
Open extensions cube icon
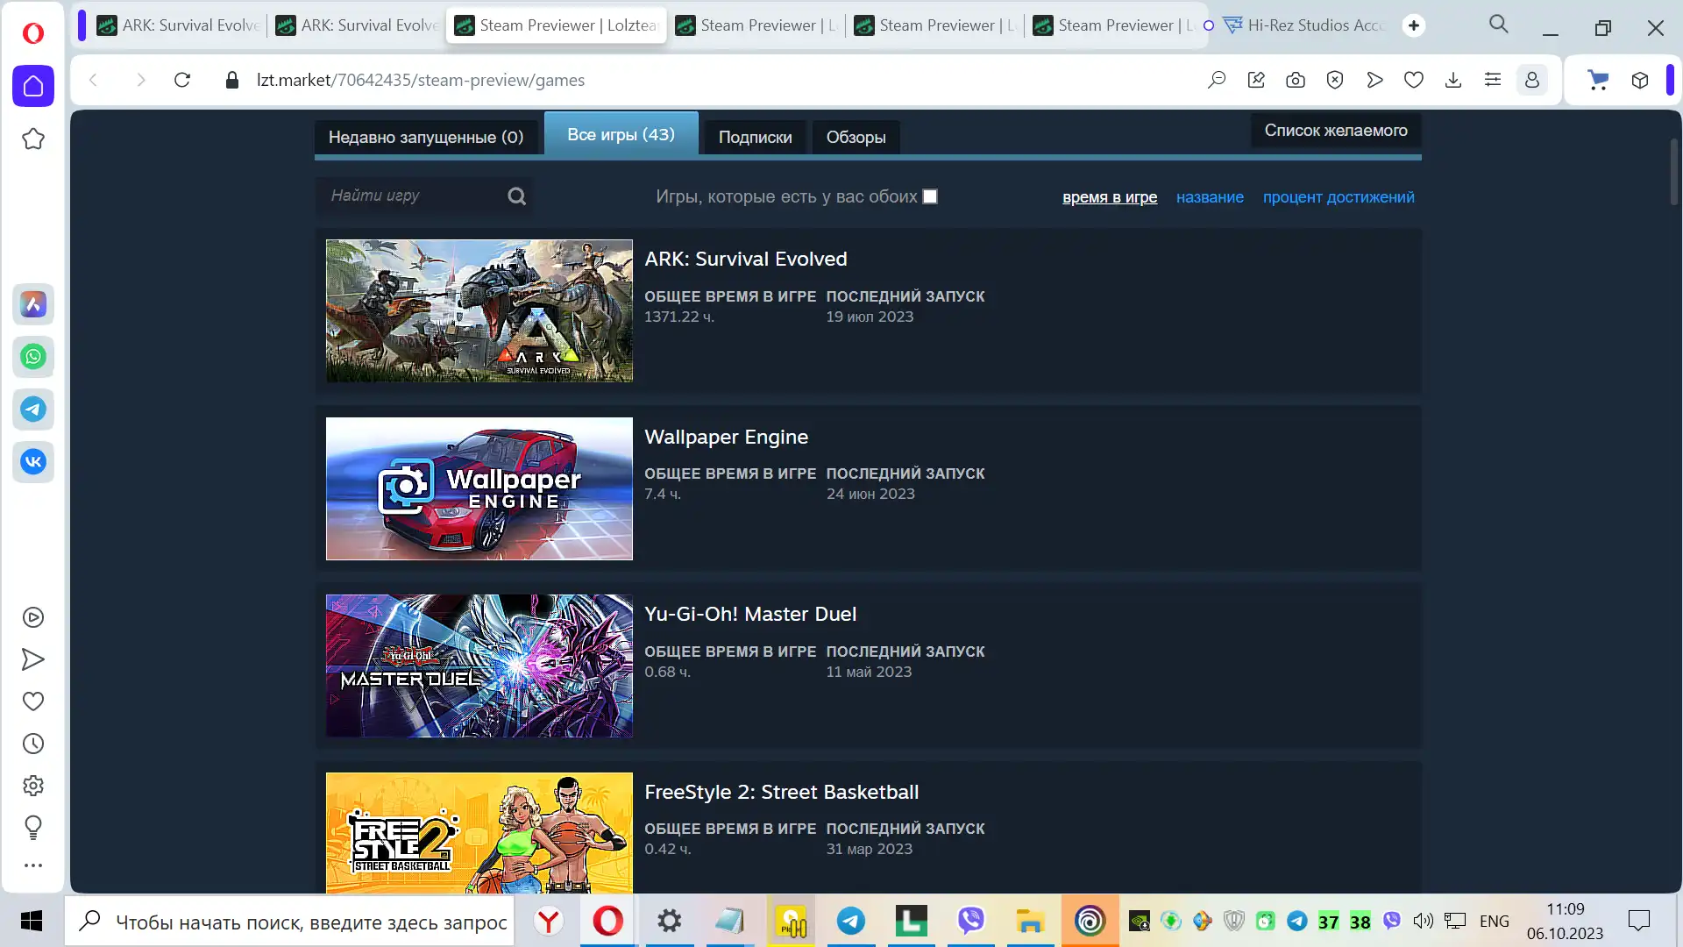1640,80
